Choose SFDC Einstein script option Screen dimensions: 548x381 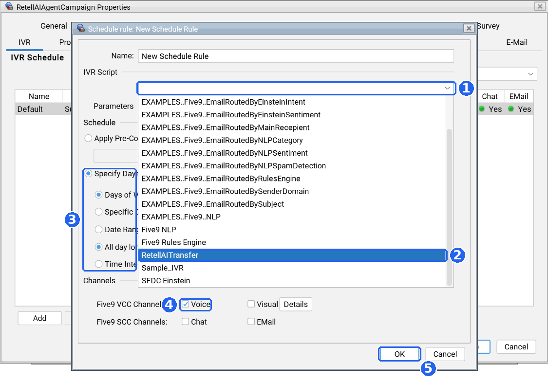[292, 281]
